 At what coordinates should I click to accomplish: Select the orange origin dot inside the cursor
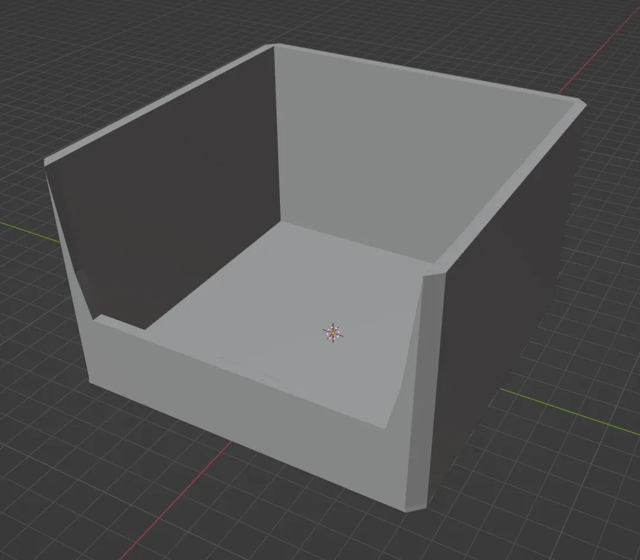(333, 333)
